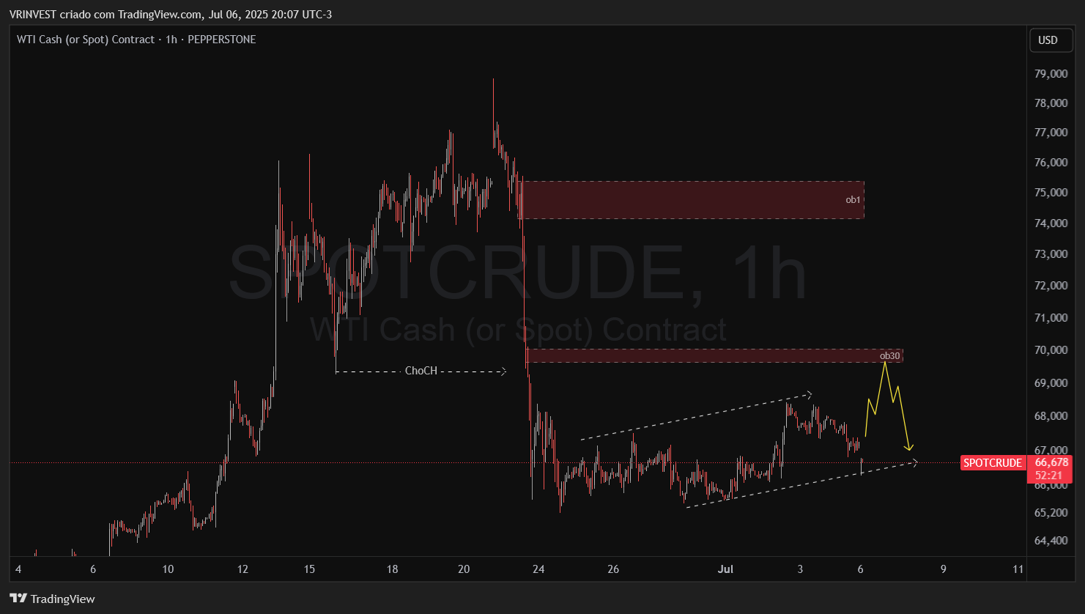Click the ChoCH label on the chart
Viewport: 1085px width, 614px height.
click(x=421, y=371)
